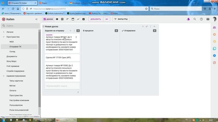This screenshot has height=122, width=218.
Task: Click the browser Поиск search box
Action: (176, 9)
